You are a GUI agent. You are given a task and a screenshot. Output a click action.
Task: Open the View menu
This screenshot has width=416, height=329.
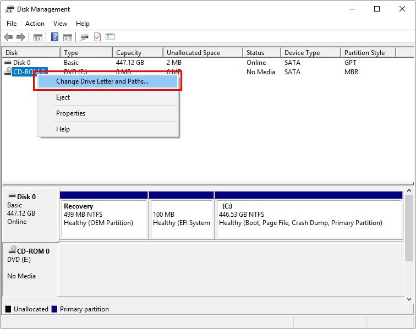click(x=60, y=24)
